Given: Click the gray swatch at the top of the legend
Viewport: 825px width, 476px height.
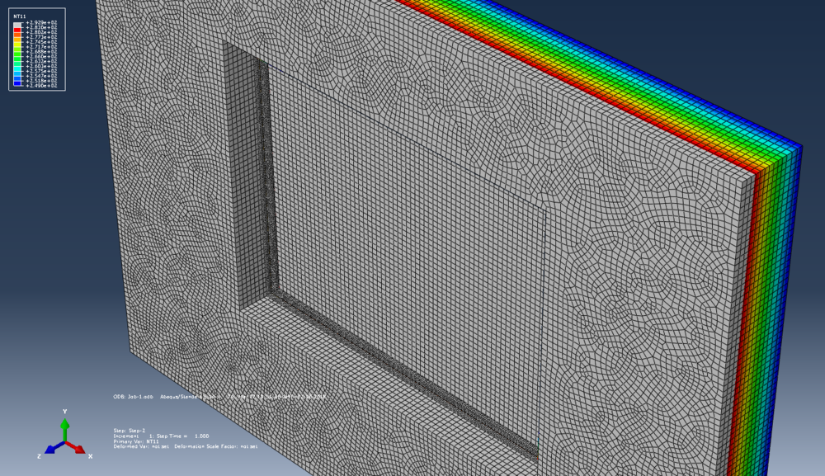Looking at the screenshot, I should pyautogui.click(x=16, y=24).
